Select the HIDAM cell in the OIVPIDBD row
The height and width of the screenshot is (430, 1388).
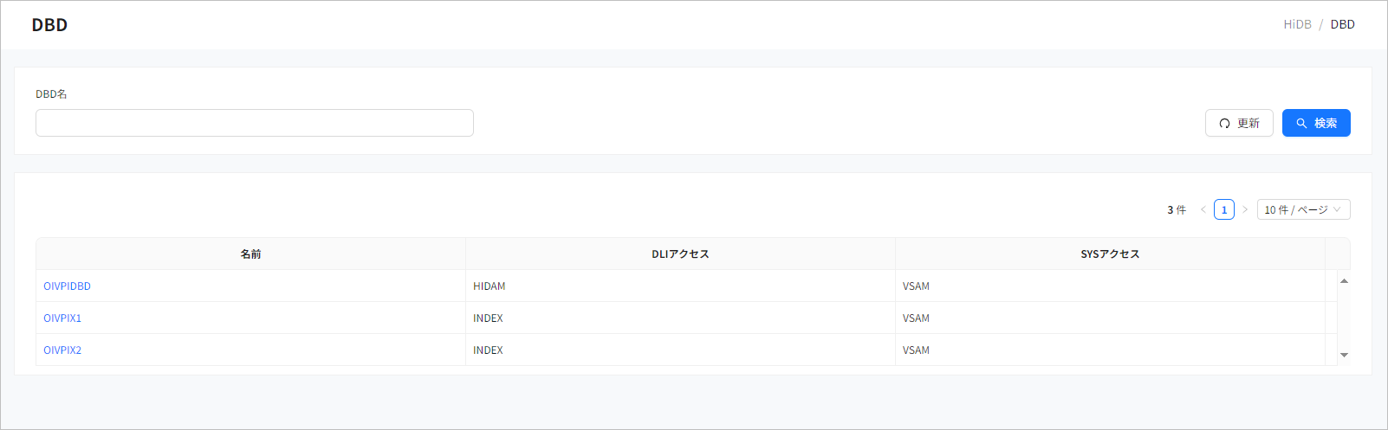coord(490,286)
